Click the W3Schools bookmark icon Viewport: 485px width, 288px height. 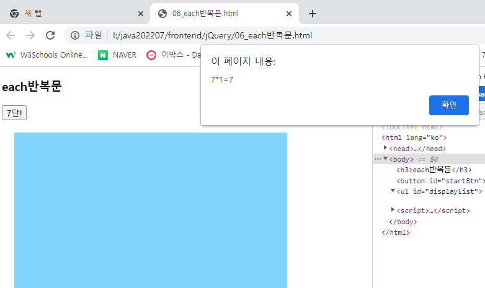pos(11,55)
